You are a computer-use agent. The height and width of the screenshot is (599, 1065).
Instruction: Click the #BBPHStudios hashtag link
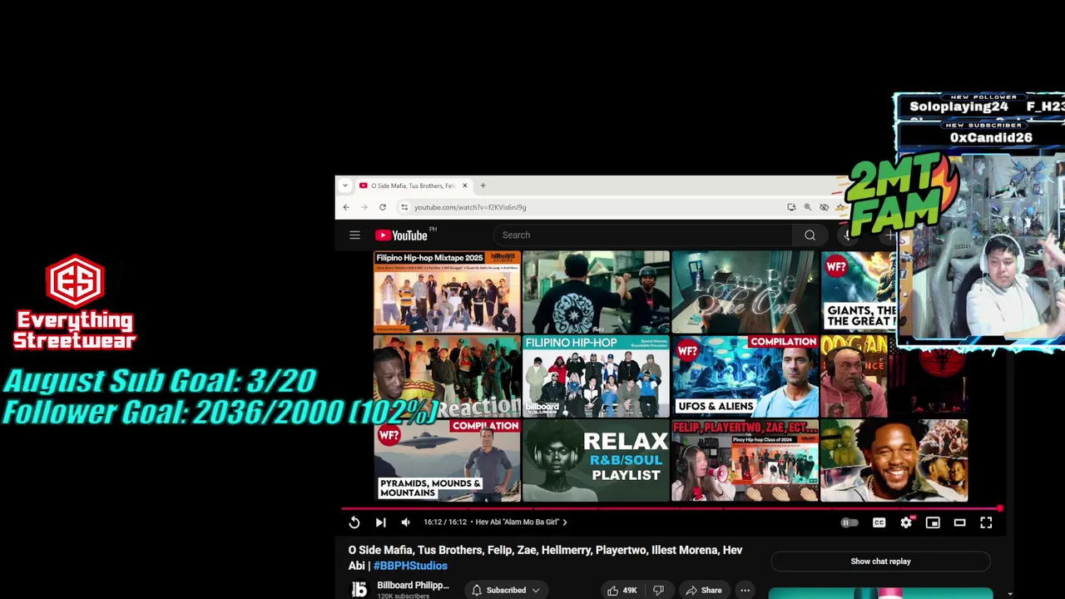[410, 566]
